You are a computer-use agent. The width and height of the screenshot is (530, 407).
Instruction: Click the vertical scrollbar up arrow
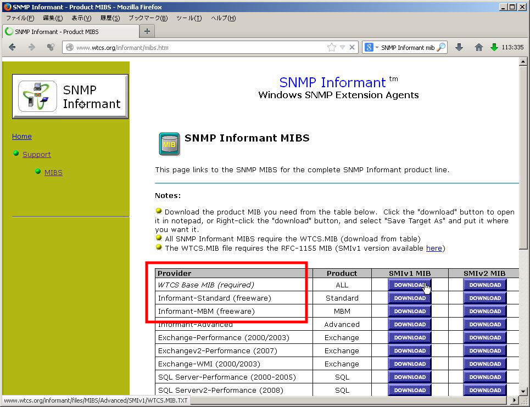coord(523,61)
